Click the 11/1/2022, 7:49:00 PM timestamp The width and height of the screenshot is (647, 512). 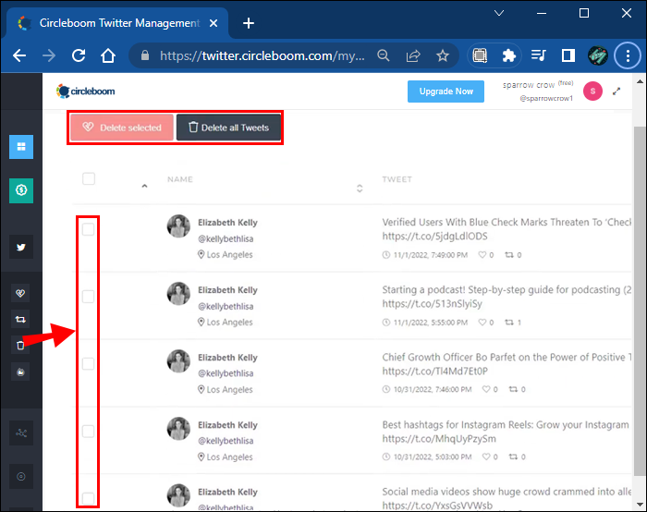(431, 255)
